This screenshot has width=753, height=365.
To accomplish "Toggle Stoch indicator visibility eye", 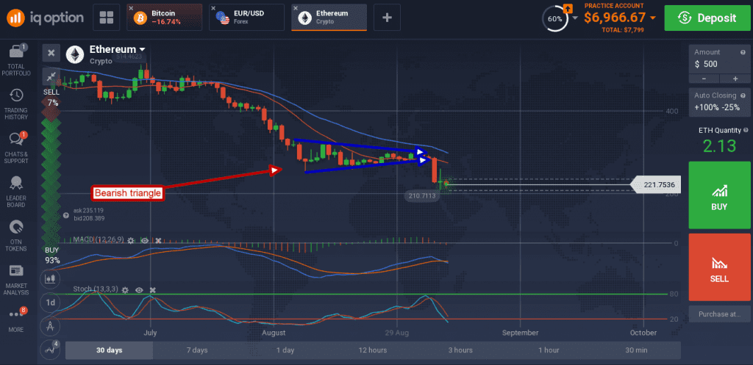I will (x=139, y=289).
